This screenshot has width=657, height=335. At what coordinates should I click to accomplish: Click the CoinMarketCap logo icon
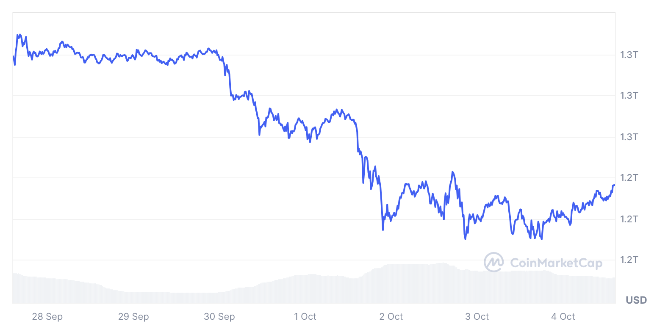pos(493,262)
